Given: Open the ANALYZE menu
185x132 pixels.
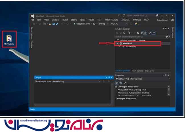Looking at the screenshot, I should [x=126, y=20].
